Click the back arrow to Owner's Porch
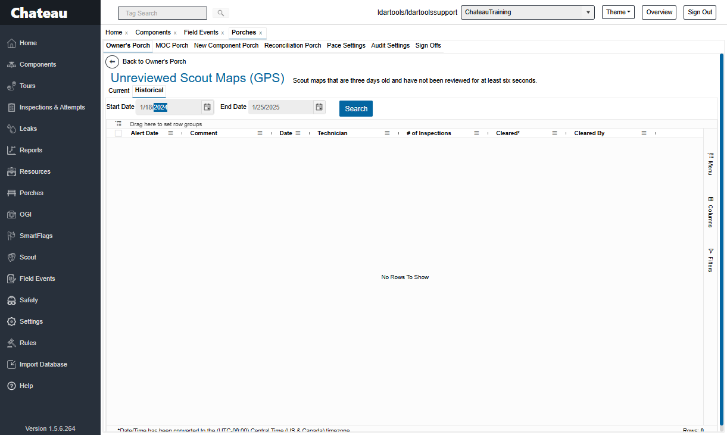Image resolution: width=727 pixels, height=435 pixels. [x=112, y=61]
